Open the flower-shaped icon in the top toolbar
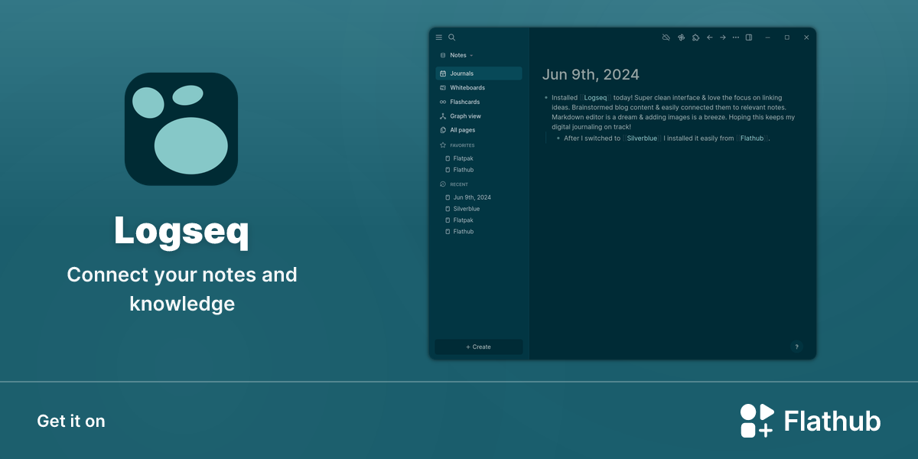918x459 pixels. [x=681, y=37]
